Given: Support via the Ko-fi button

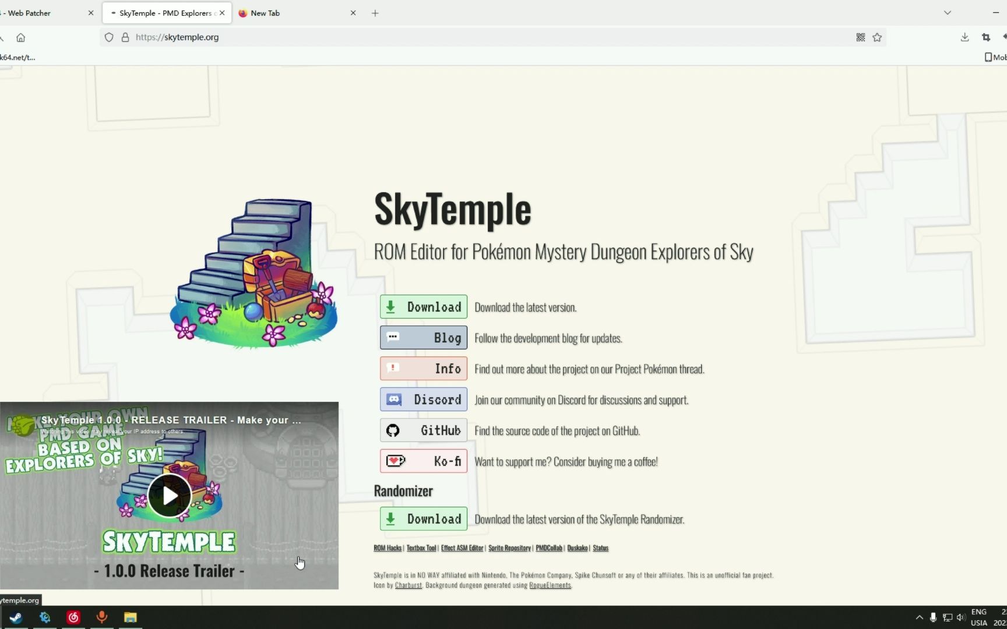Looking at the screenshot, I should 424,461.
